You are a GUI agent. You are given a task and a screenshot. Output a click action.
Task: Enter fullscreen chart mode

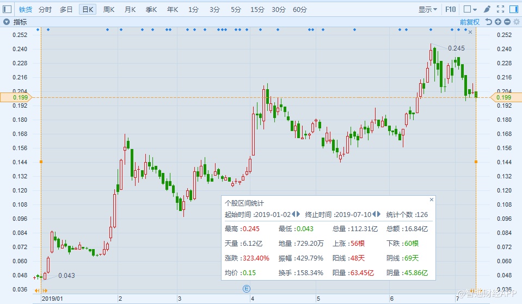click(x=500, y=9)
